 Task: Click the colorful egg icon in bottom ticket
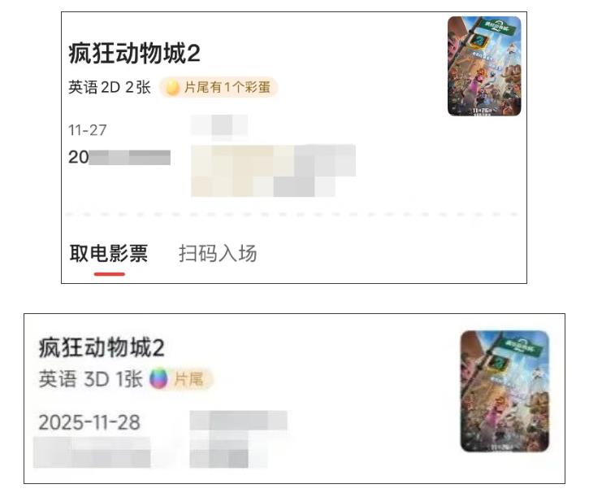click(158, 378)
